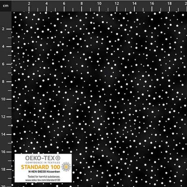Click the 6 mark on the top ruler
The width and height of the screenshot is (187, 187).
pyautogui.click(x=64, y=4)
